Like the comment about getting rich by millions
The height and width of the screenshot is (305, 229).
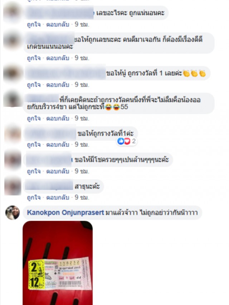[x=34, y=171]
